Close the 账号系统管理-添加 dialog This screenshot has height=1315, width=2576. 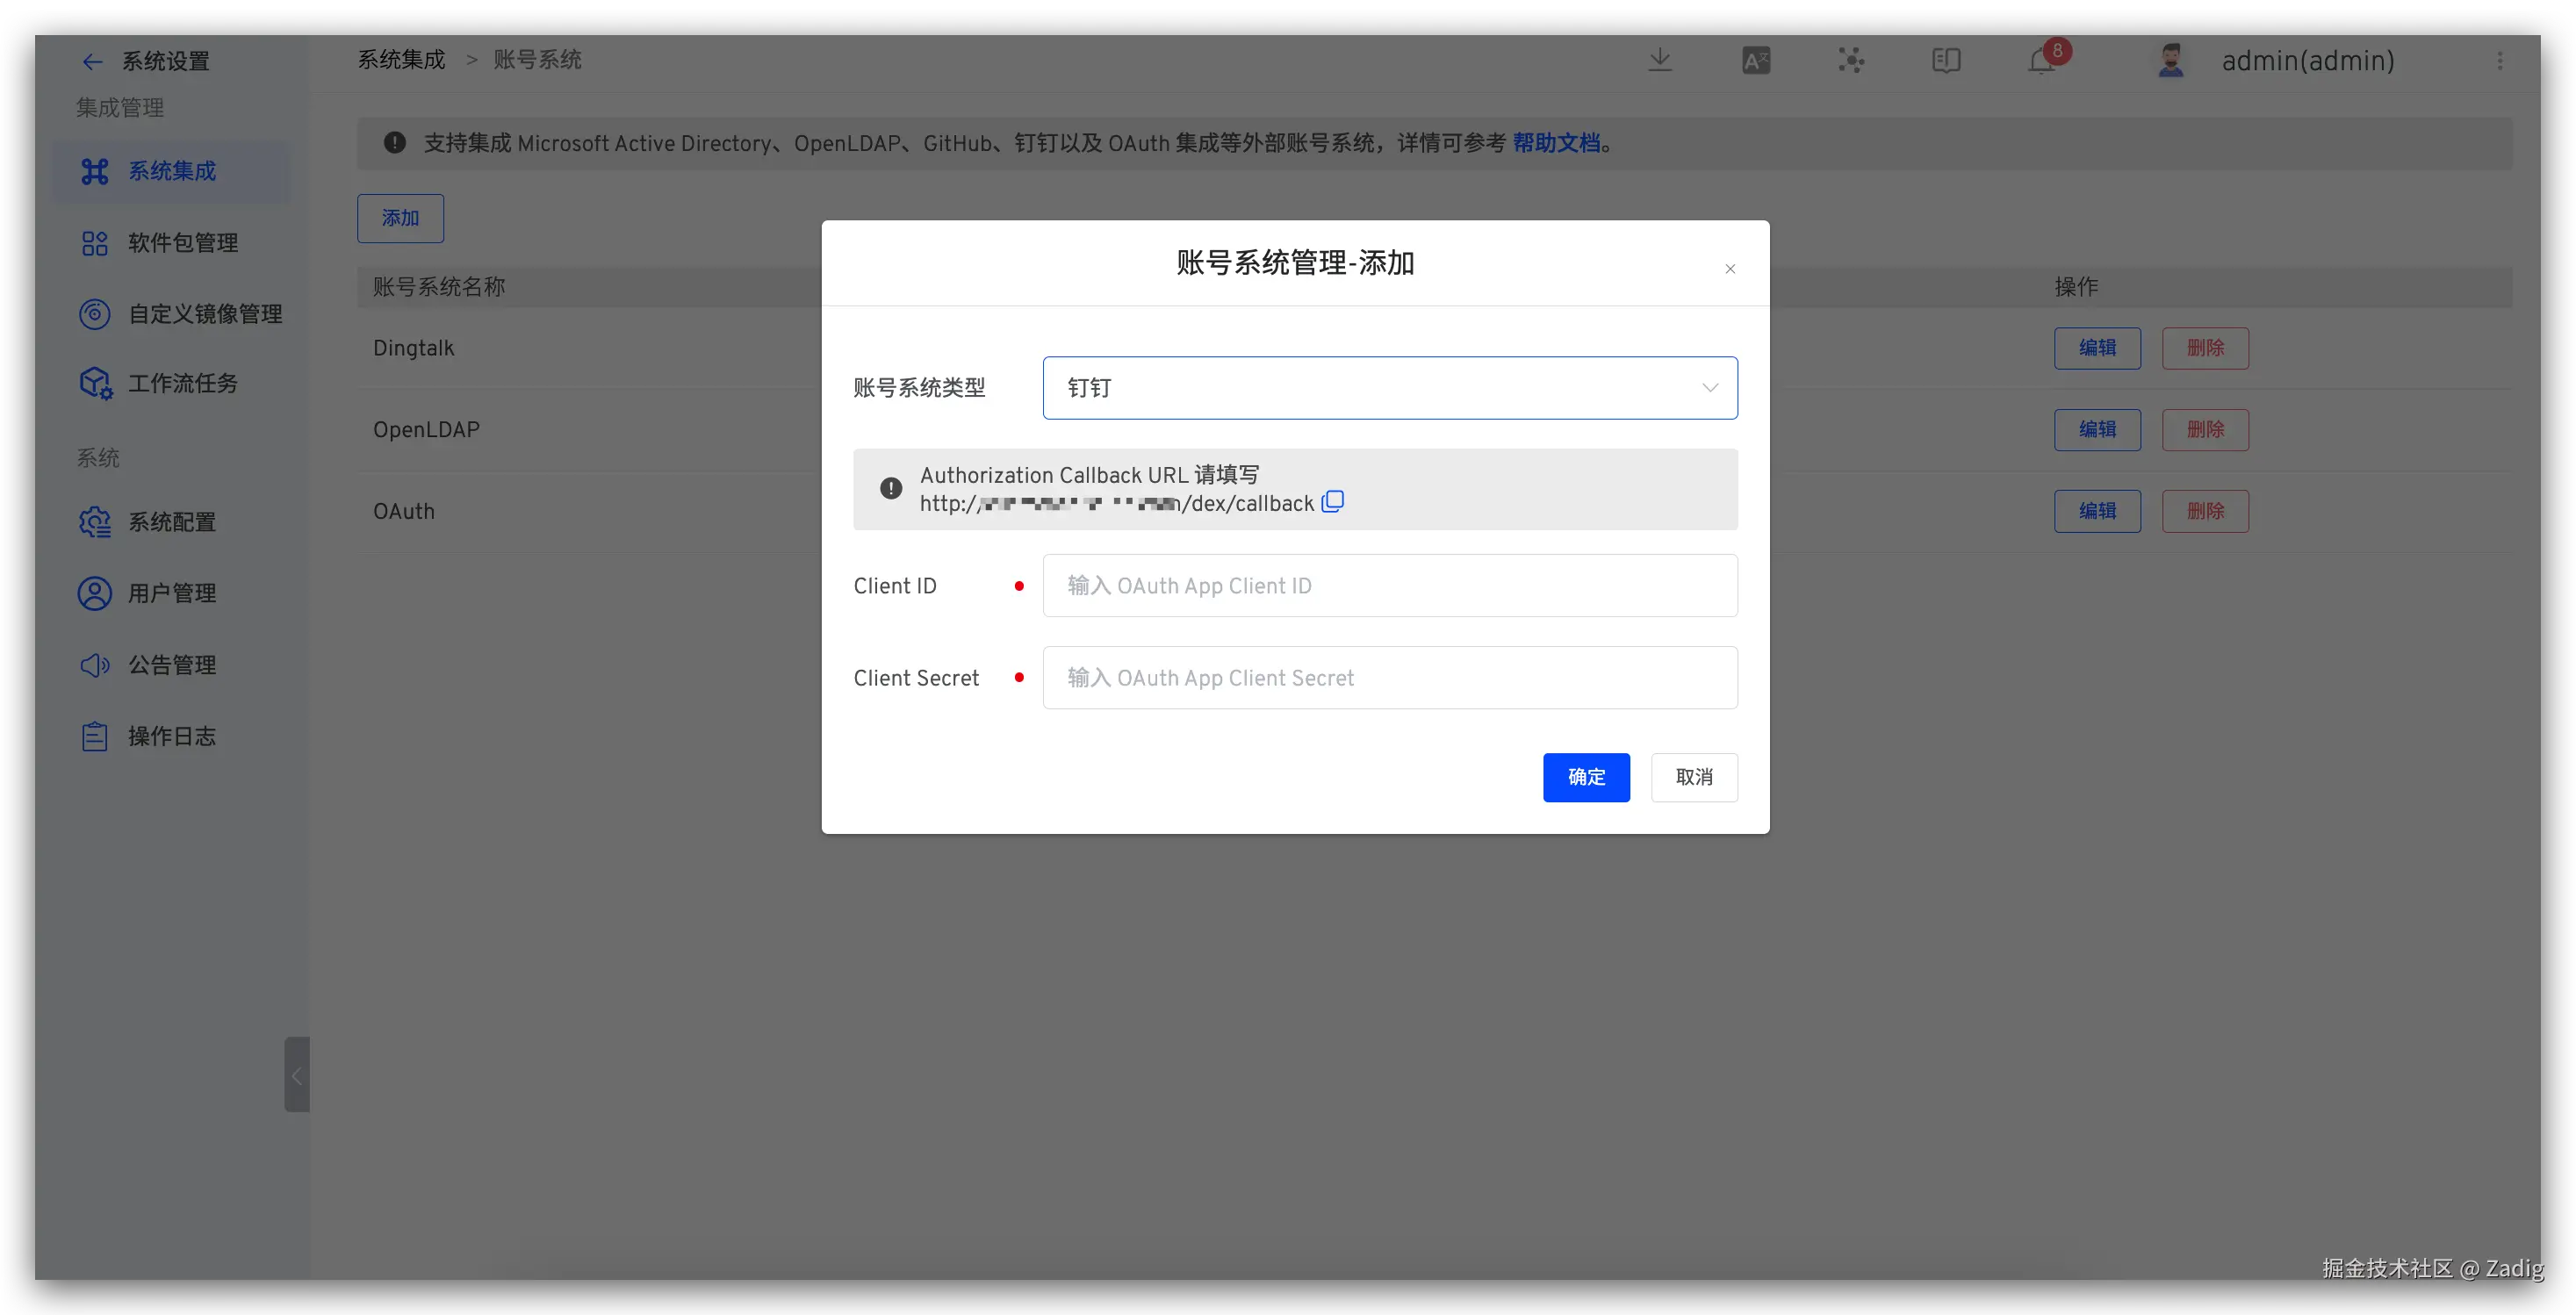(1730, 269)
